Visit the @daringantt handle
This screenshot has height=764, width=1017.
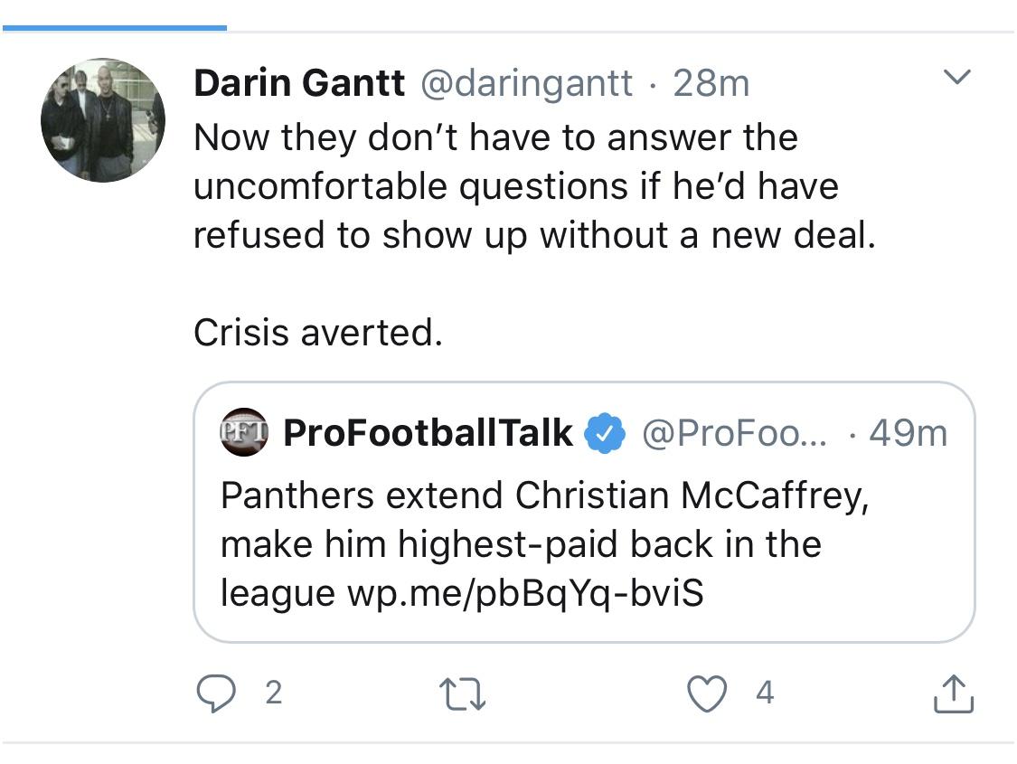pos(527,84)
